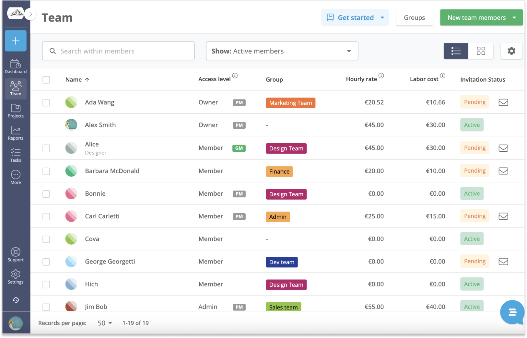Resend invitation email to Ada Wang
This screenshot has height=338, width=527.
503,102
